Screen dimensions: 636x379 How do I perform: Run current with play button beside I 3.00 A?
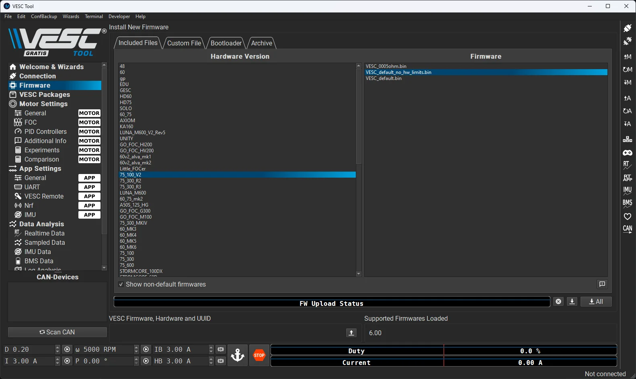tap(67, 361)
